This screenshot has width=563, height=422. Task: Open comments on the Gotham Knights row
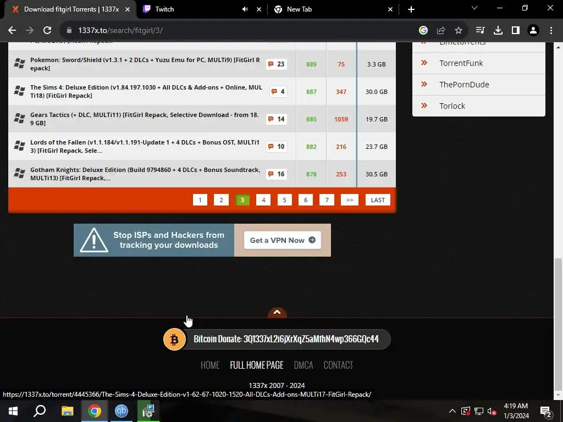pos(276,174)
